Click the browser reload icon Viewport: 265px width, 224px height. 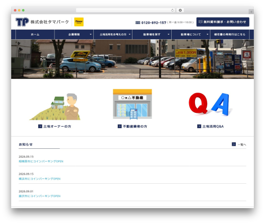click(172, 10)
